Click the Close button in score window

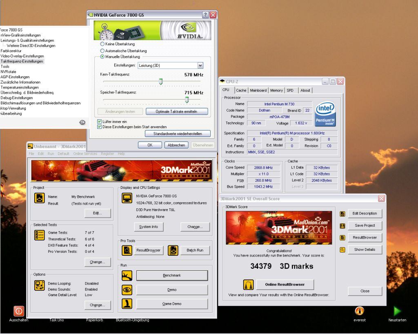(x=365, y=291)
